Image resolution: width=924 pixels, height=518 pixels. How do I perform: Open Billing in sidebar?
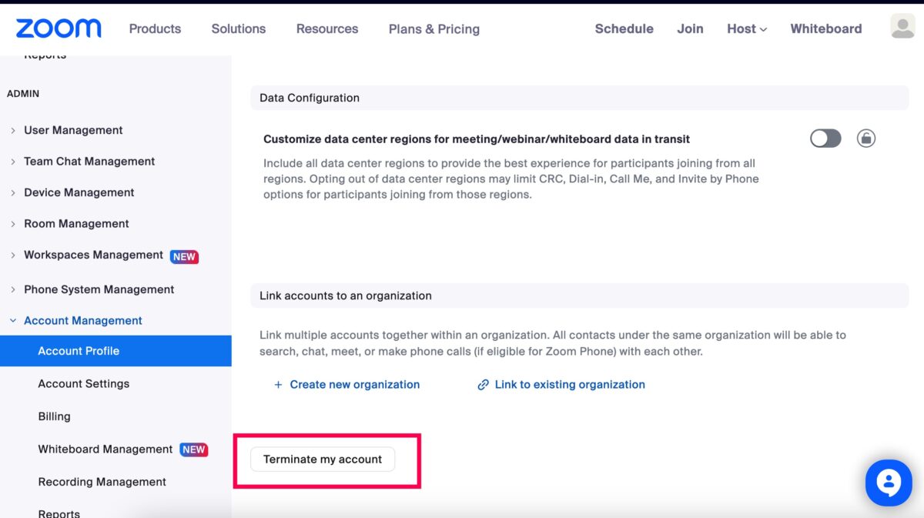click(54, 416)
